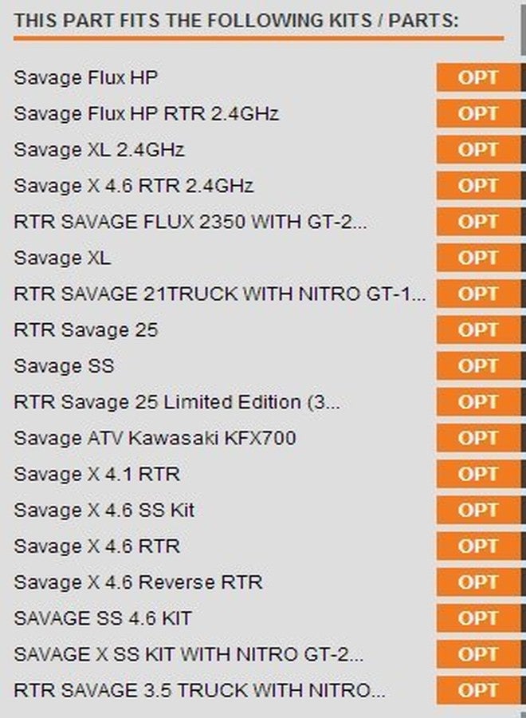Viewport: 526px width, 718px height.
Task: Select Savage ATV Kawasaki KFX700 entry
Action: pyautogui.click(x=155, y=438)
